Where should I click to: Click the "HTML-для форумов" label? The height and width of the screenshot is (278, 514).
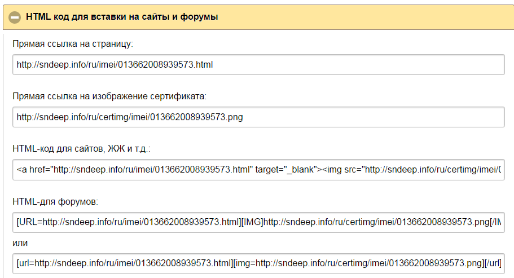[55, 201]
